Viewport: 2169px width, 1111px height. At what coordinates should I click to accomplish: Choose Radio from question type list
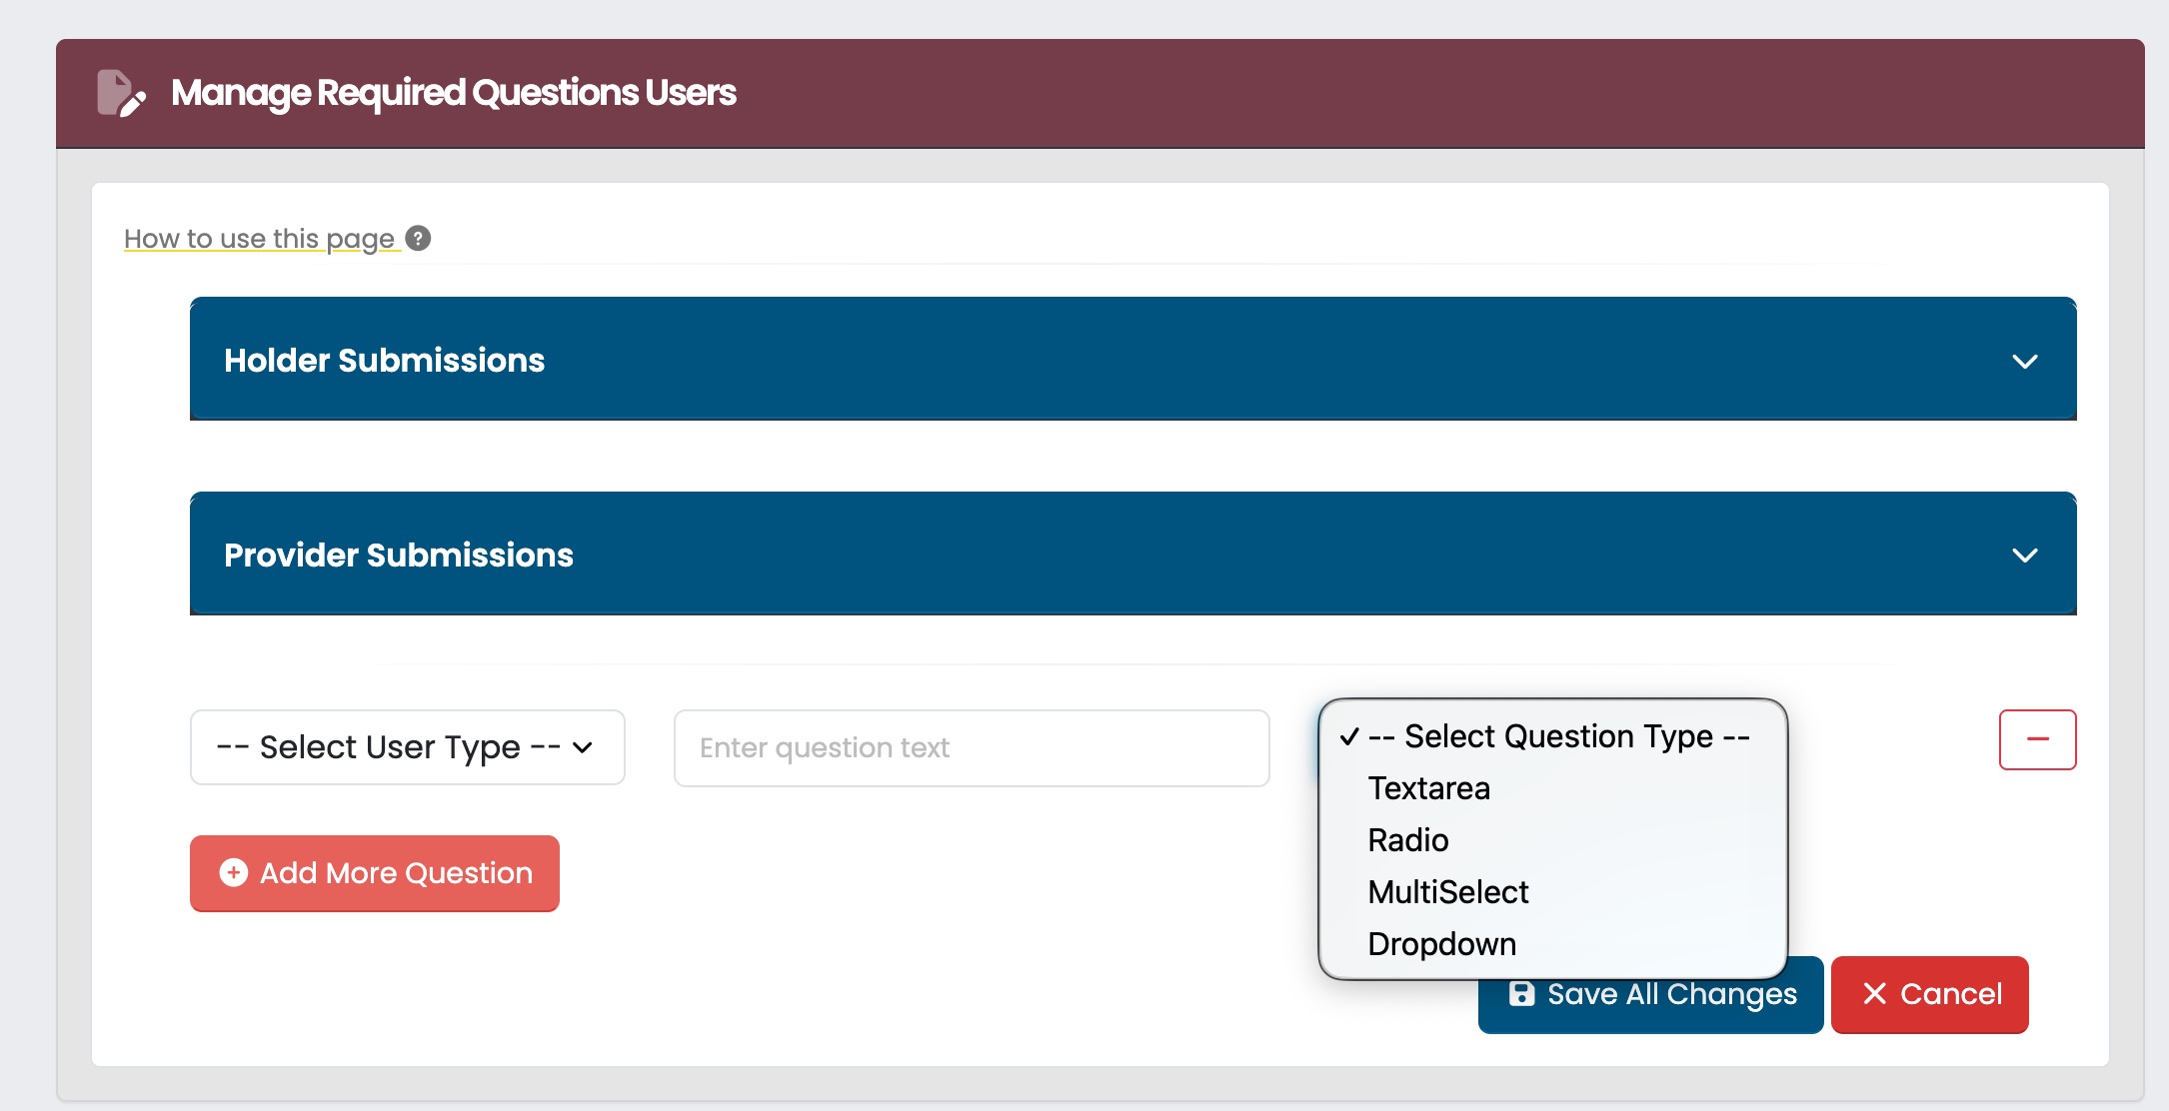click(1407, 840)
